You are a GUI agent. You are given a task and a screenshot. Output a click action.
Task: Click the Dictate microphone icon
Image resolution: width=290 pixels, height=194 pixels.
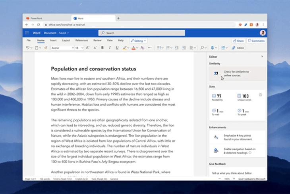[x=212, y=48]
